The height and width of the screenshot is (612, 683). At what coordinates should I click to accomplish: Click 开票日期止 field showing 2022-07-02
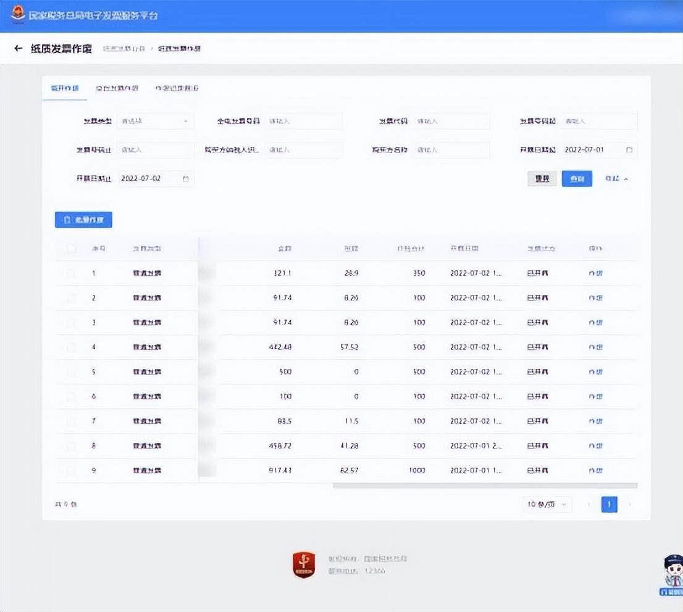tap(155, 178)
